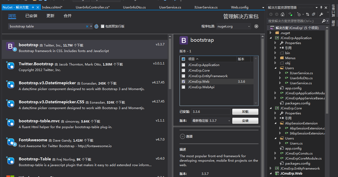Open the document tab overflow dropdown arrow
This screenshot has height=177, width=338.
click(263, 8)
